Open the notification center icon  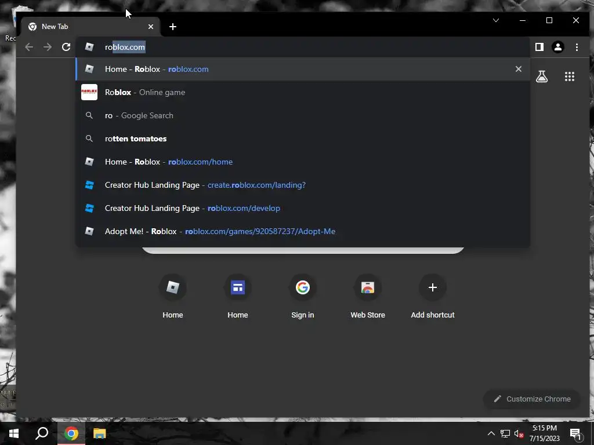pyautogui.click(x=575, y=433)
